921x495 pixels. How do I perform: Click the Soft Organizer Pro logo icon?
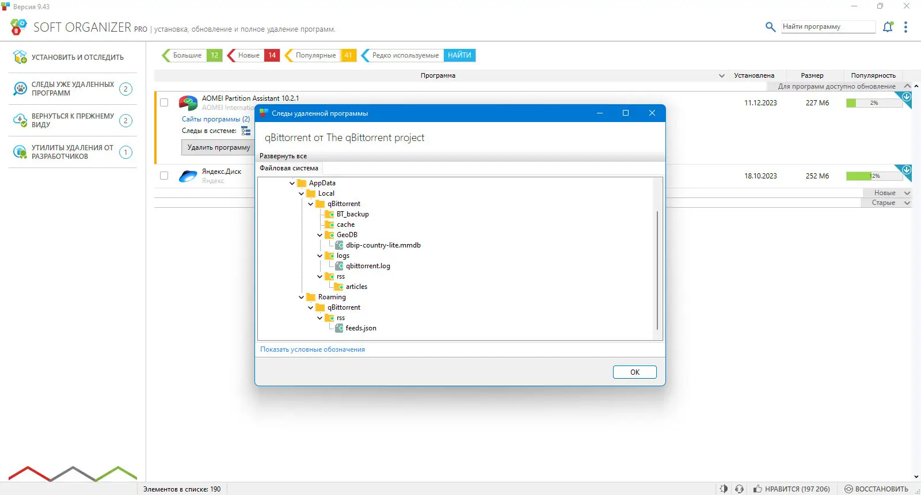[18, 26]
